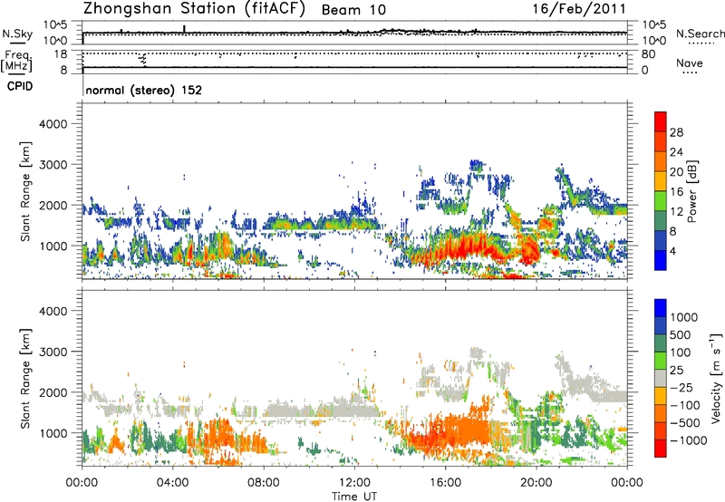Select the '4000' range tick in the power panel
Viewport: 725px width, 502px height.
tap(53, 124)
